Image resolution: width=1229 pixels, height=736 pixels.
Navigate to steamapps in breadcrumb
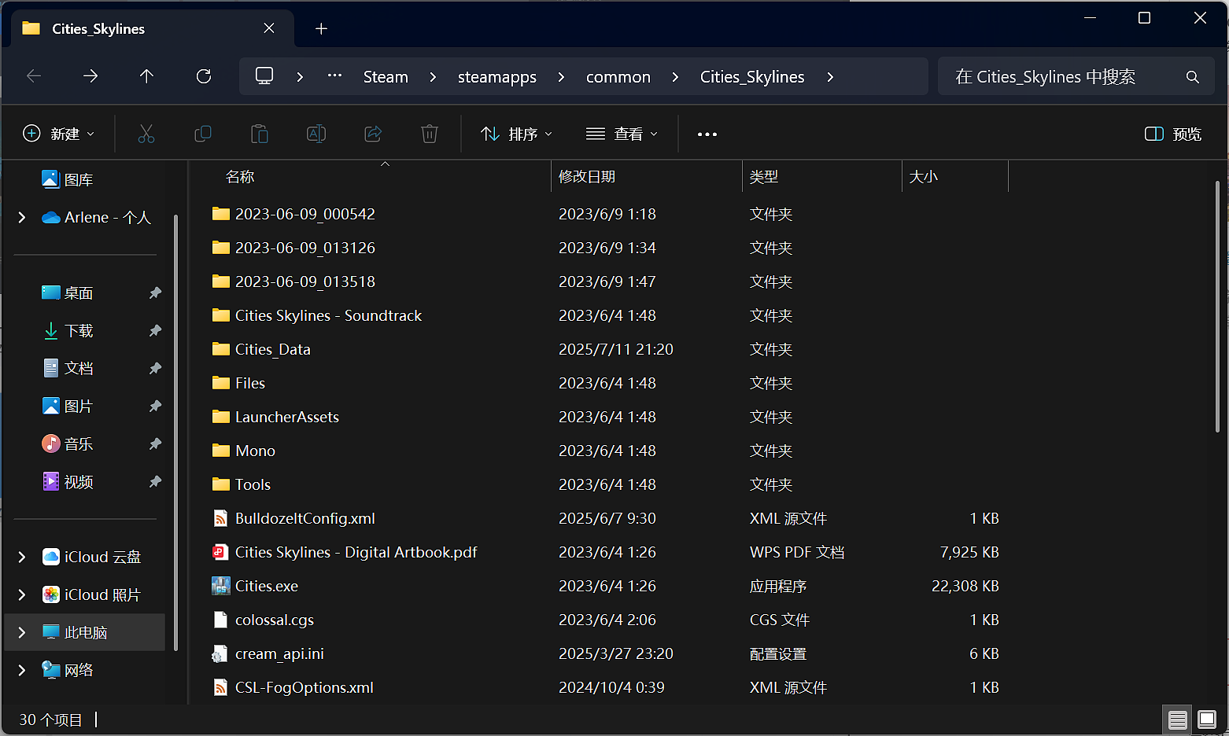click(497, 77)
